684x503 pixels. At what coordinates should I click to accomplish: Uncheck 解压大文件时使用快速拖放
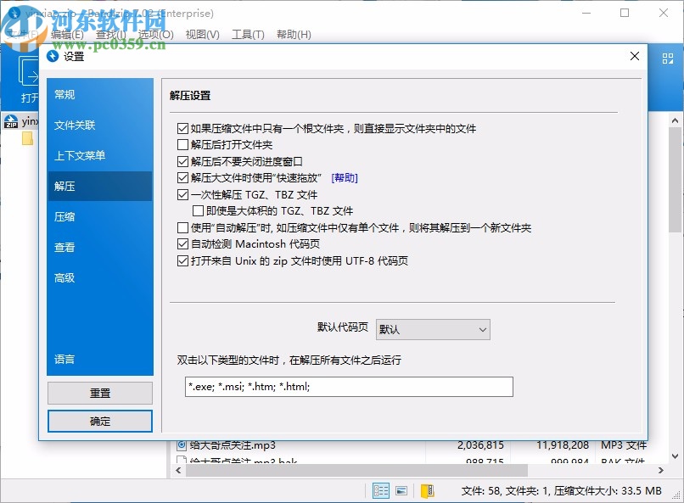coord(183,177)
